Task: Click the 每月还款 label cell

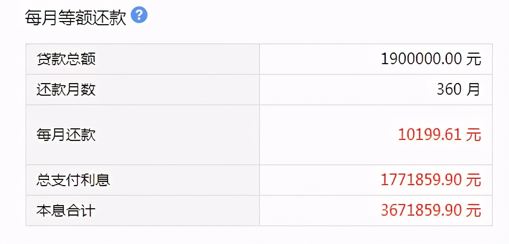Action: [x=143, y=135]
